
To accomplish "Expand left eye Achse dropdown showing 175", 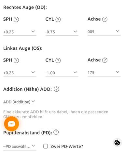I will (x=104, y=73).
